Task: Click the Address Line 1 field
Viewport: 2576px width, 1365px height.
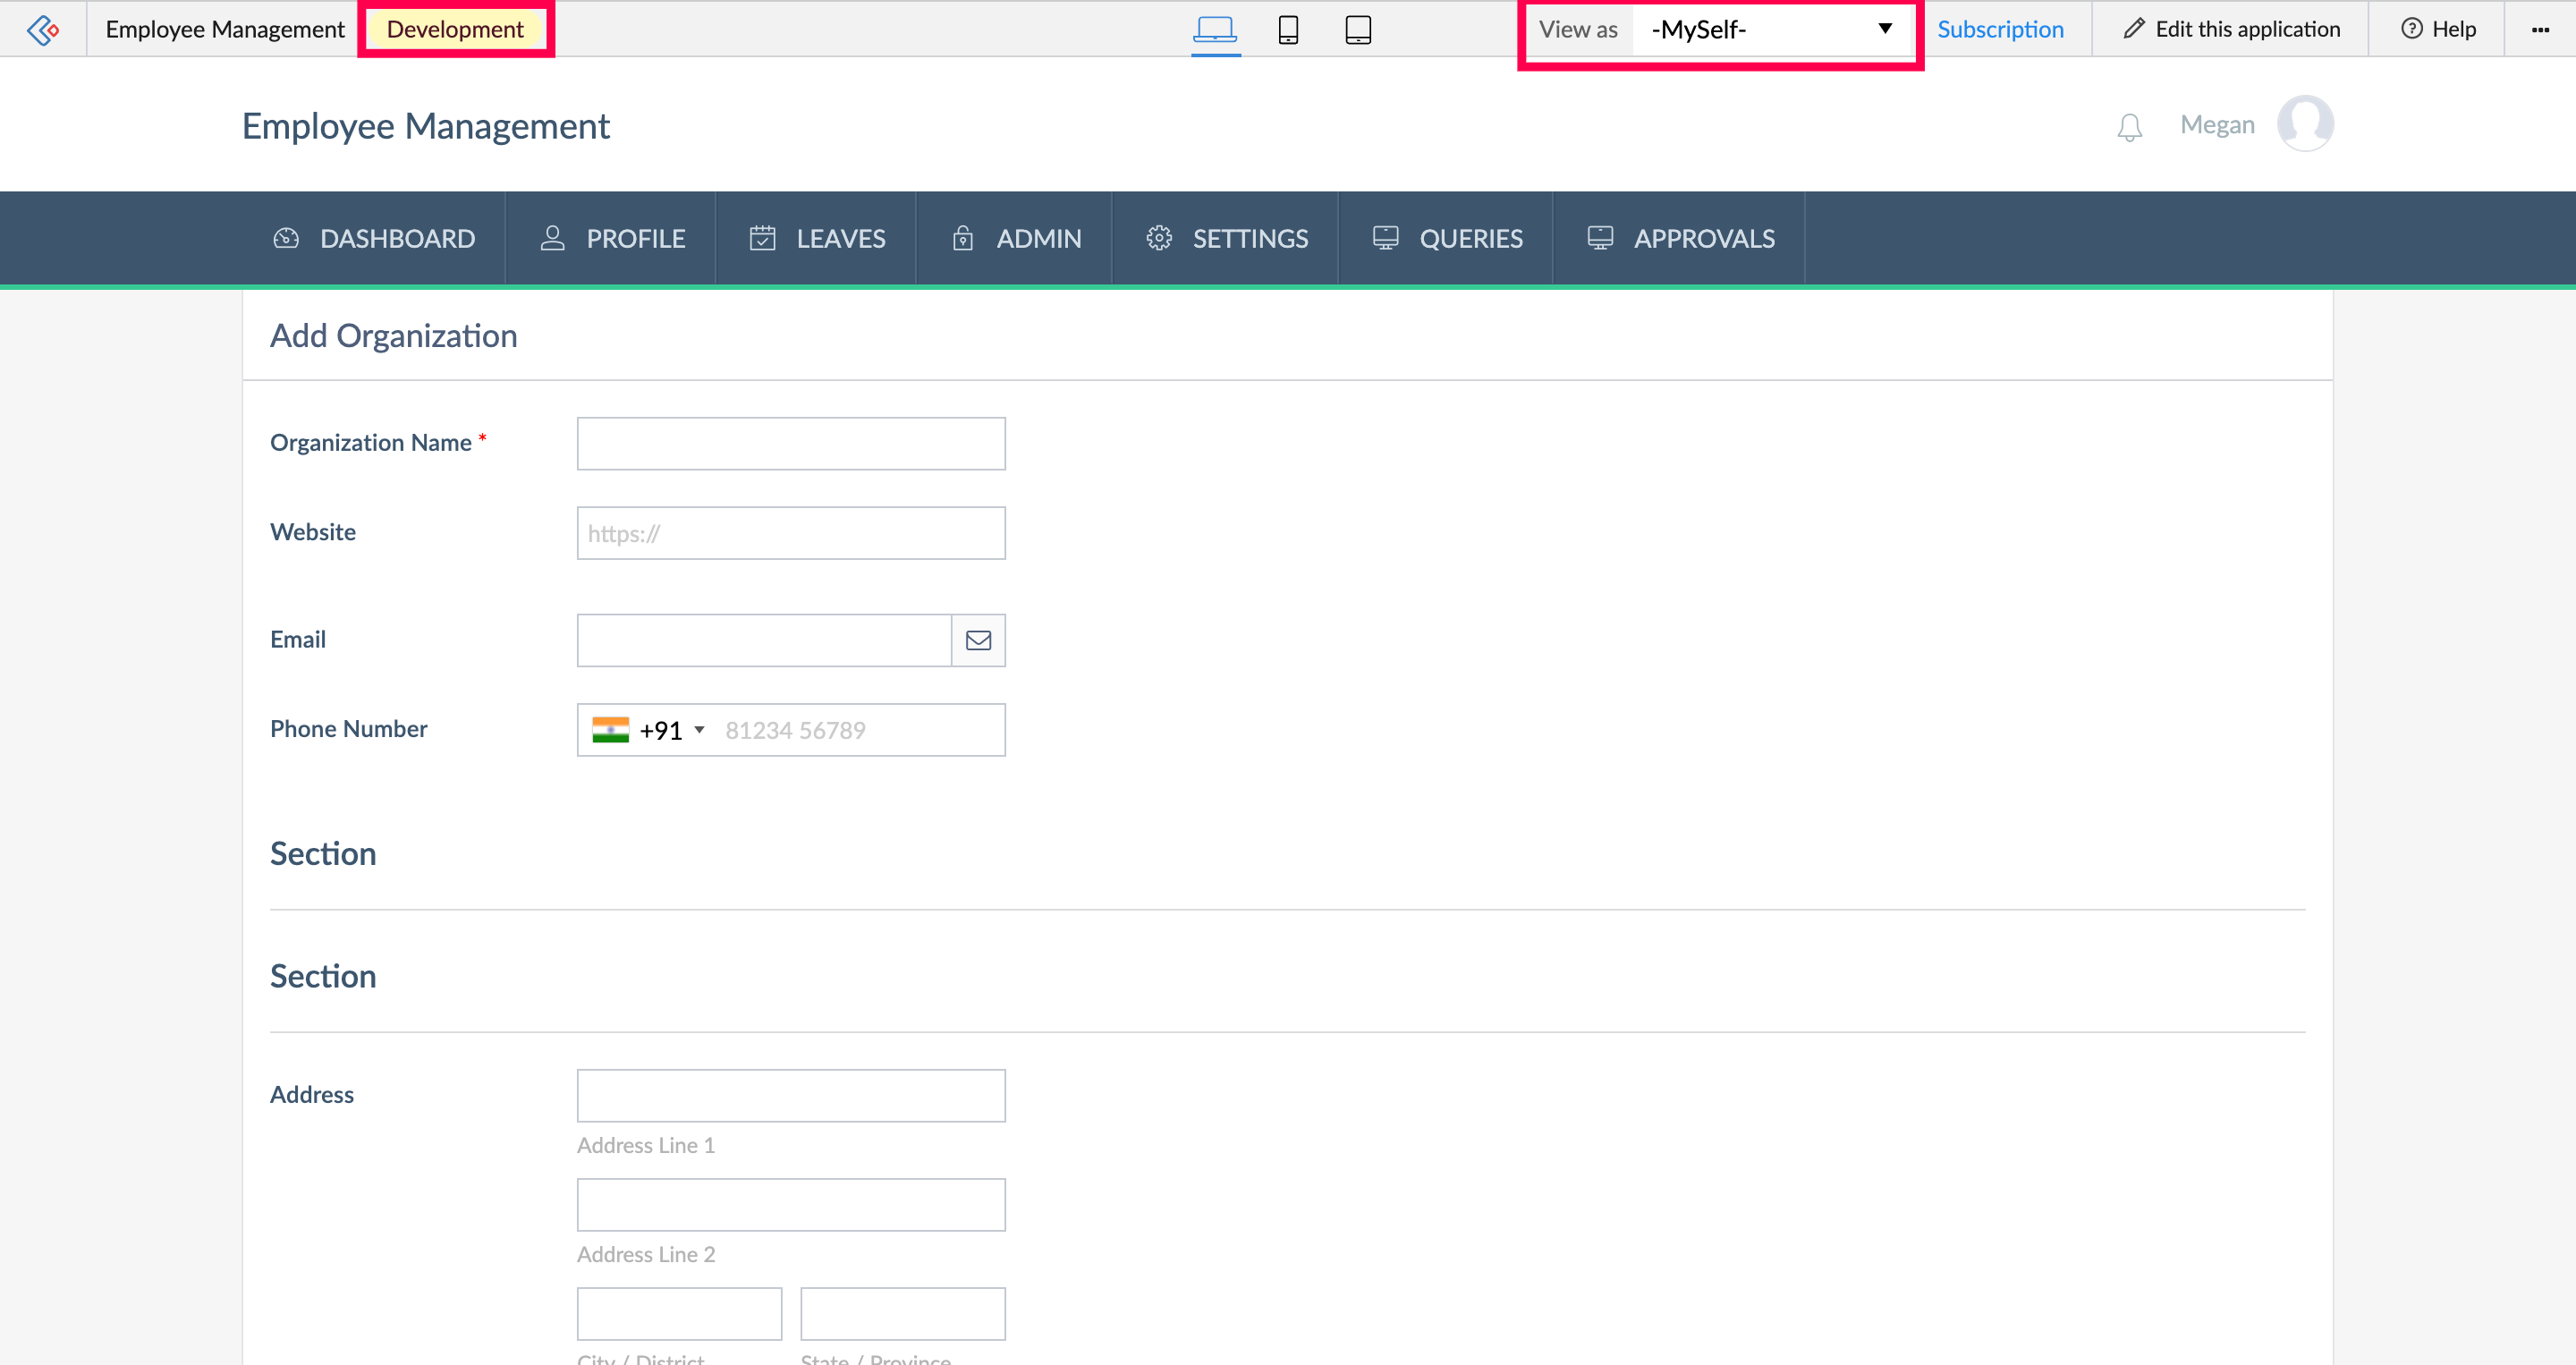Action: pyautogui.click(x=790, y=1095)
